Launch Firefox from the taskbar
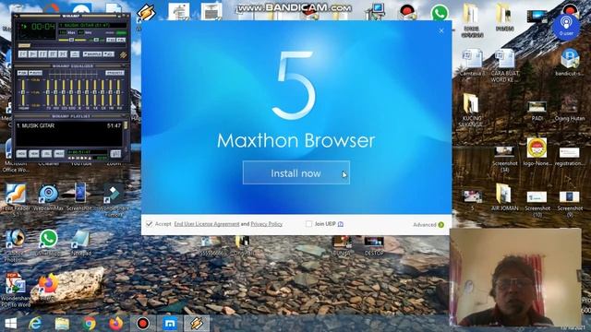Screen dimensions: 591x332 coord(116,324)
